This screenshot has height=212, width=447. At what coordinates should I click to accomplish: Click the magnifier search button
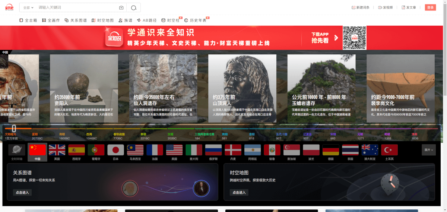coord(133,7)
